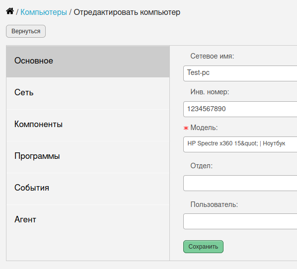Click the Сетевое имя label
The width and height of the screenshot is (297, 269).
[x=212, y=56]
